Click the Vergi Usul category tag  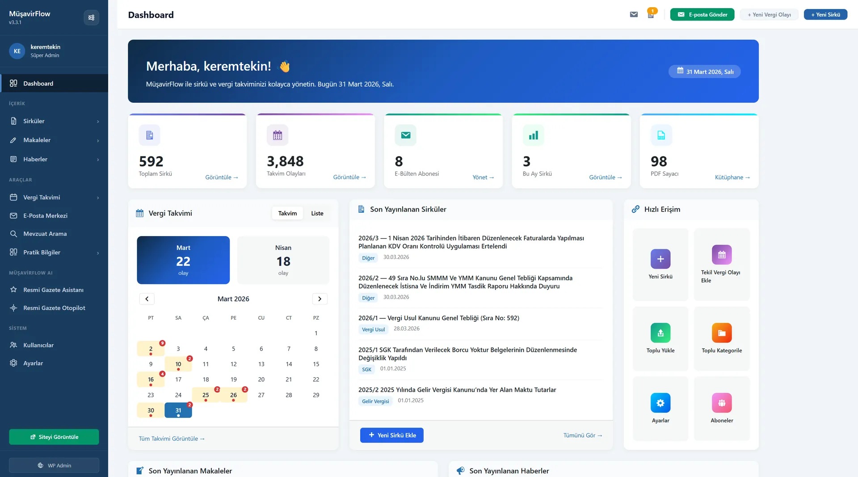coord(373,329)
